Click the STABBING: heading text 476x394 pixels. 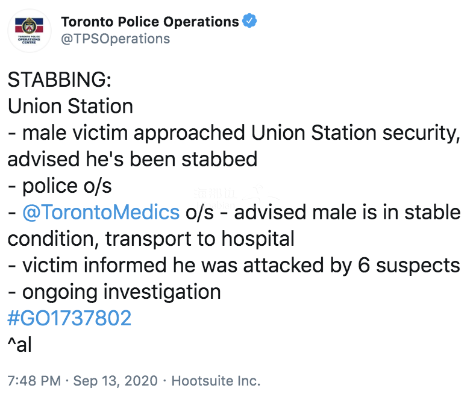point(60,80)
